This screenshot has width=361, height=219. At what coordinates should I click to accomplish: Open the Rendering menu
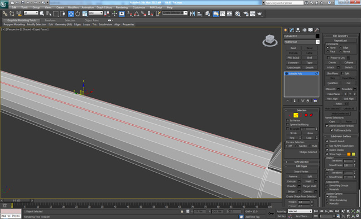click(x=121, y=7)
